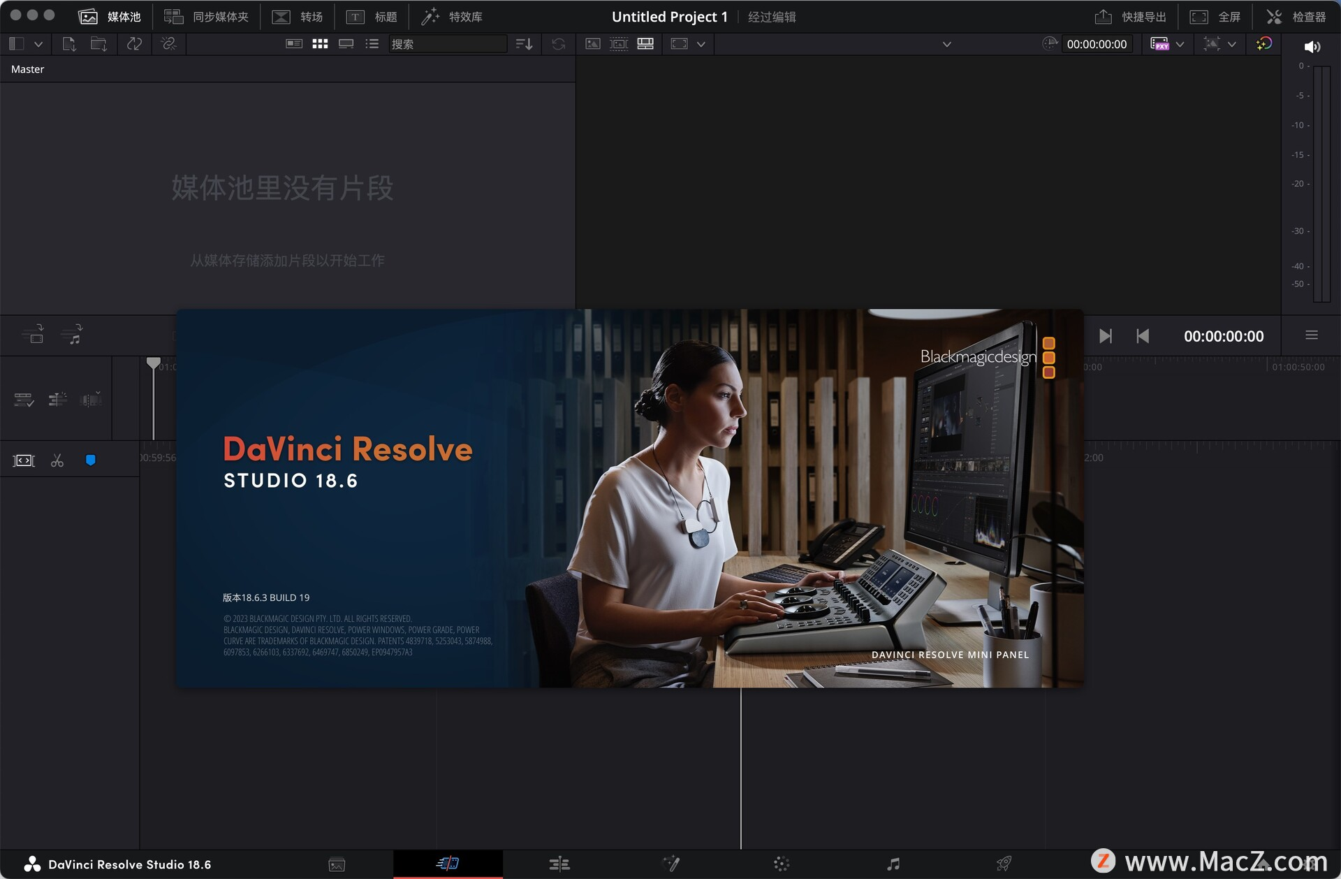Open timeline options hamburger menu
The width and height of the screenshot is (1341, 879).
click(x=1312, y=335)
